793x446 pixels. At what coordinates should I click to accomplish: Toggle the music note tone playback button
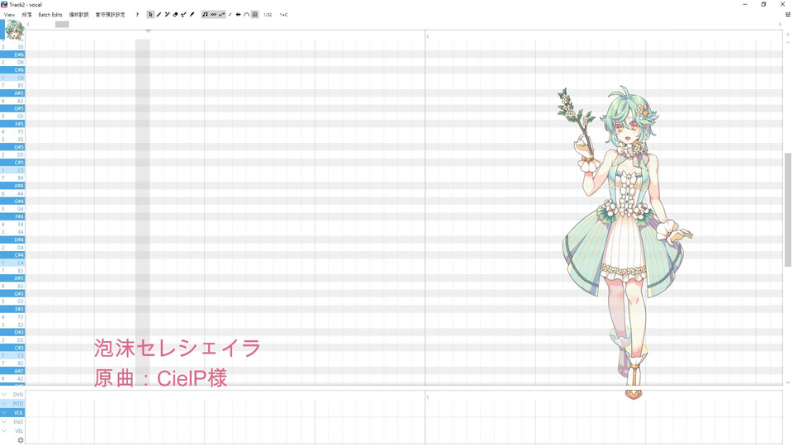205,15
